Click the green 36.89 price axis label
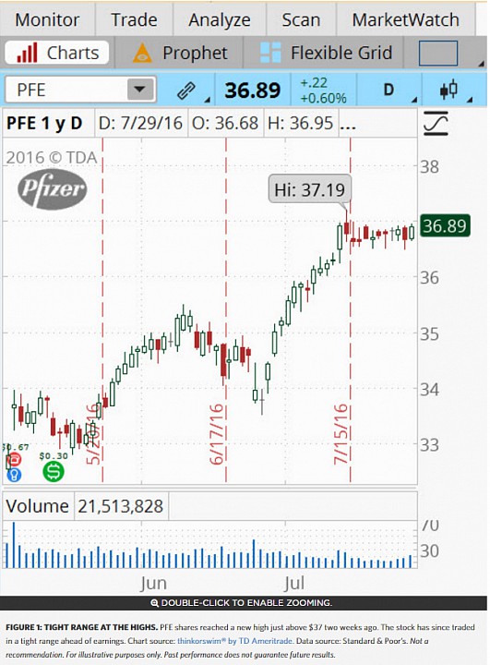 [444, 225]
